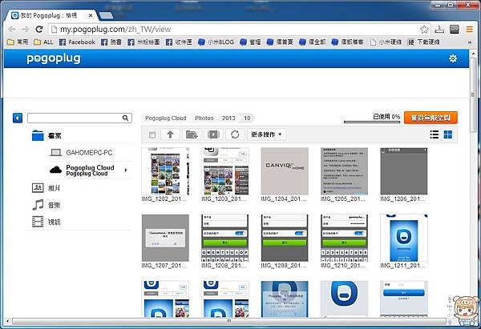This screenshot has width=481, height=329.
Task: Open thumbnail IMG_1205
Action: pyautogui.click(x=344, y=171)
